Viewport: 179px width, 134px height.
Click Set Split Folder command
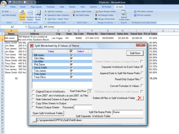click(81, 15)
